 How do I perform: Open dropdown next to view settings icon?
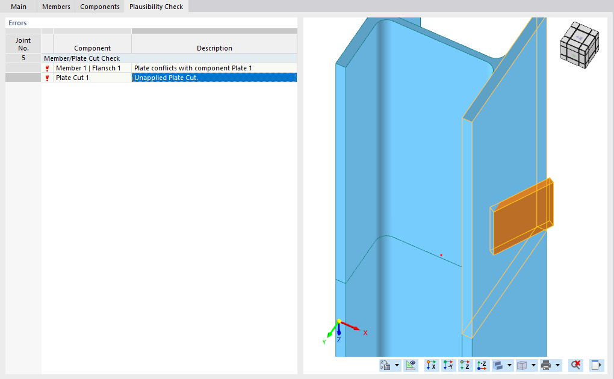coord(397,365)
